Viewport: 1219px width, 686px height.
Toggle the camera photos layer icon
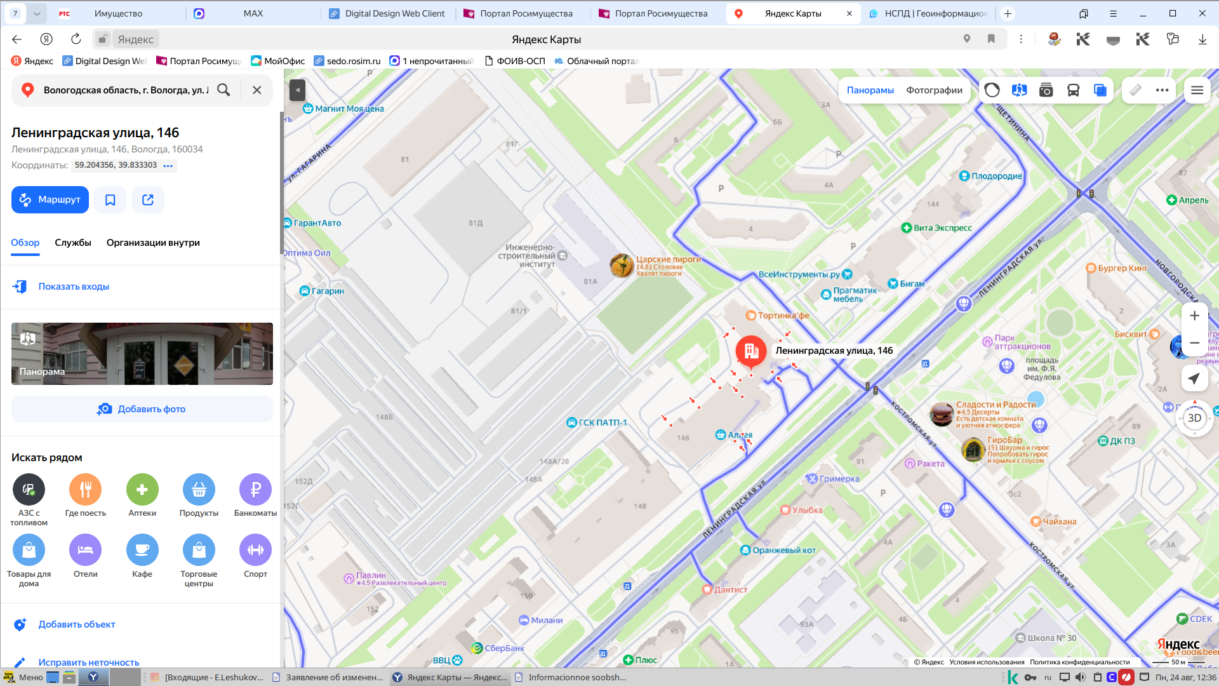(x=1046, y=90)
